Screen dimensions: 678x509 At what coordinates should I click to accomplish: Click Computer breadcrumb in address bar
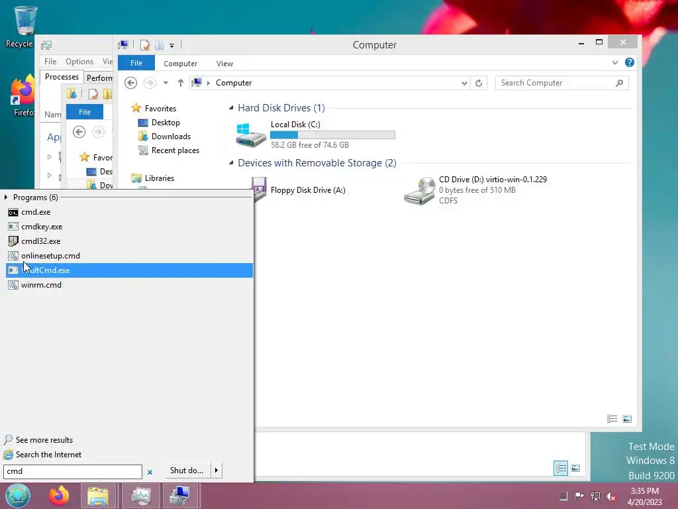(234, 83)
